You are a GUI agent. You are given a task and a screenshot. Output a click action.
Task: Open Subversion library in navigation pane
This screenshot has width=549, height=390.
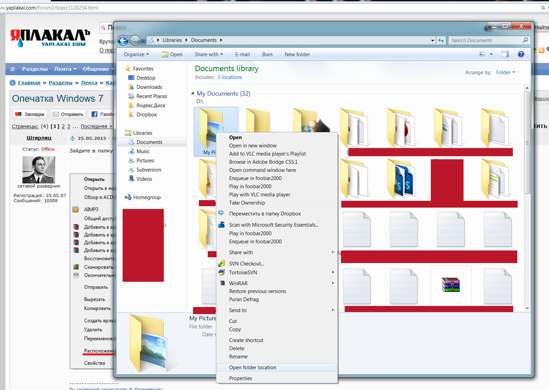tap(149, 170)
